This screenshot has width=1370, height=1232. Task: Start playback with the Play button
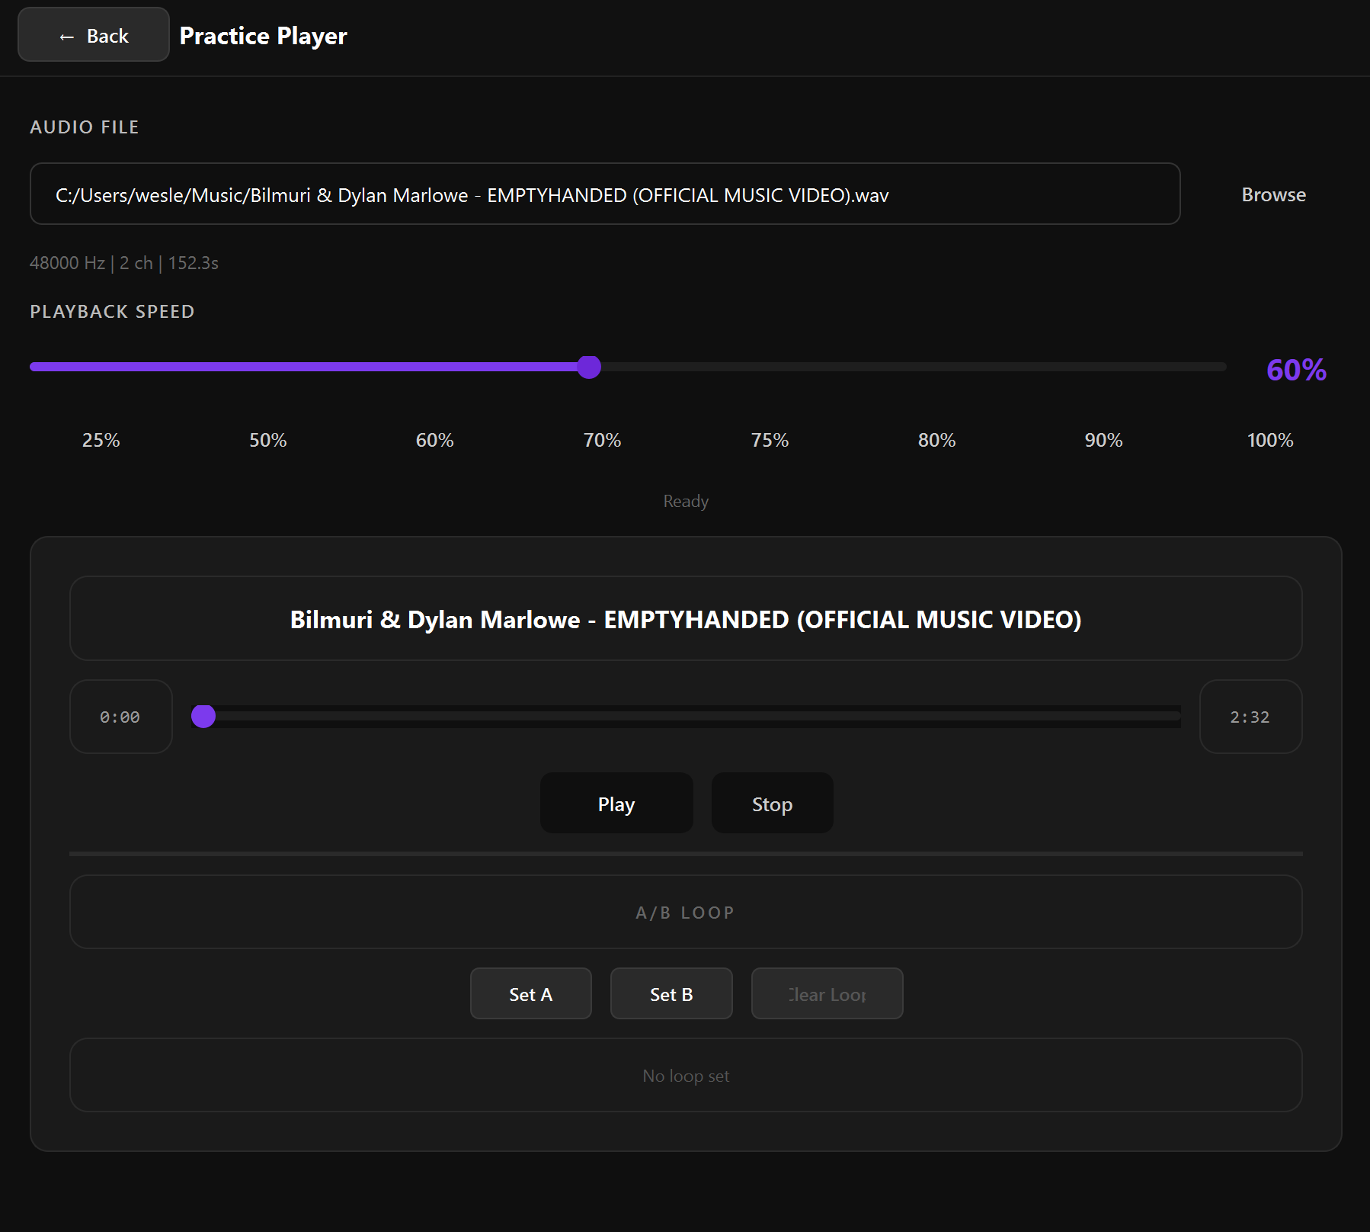tap(616, 804)
